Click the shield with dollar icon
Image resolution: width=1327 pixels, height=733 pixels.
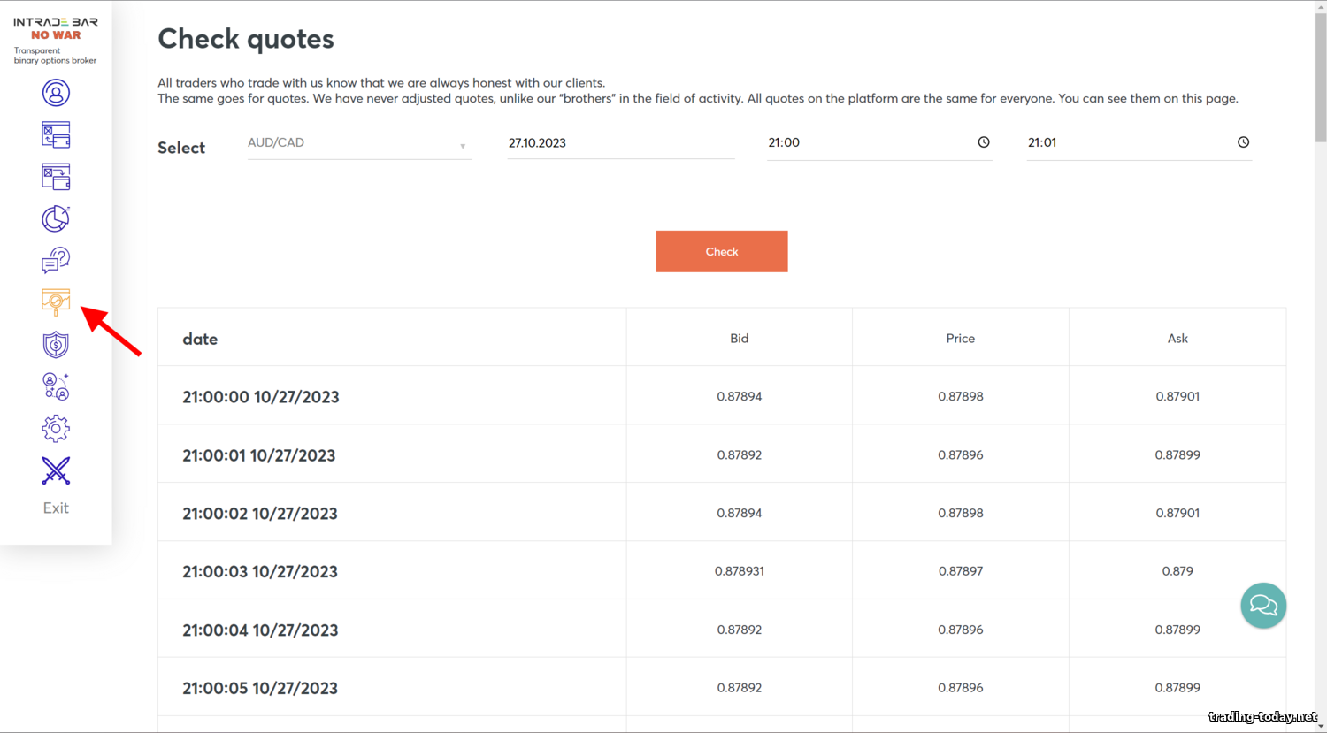point(56,344)
